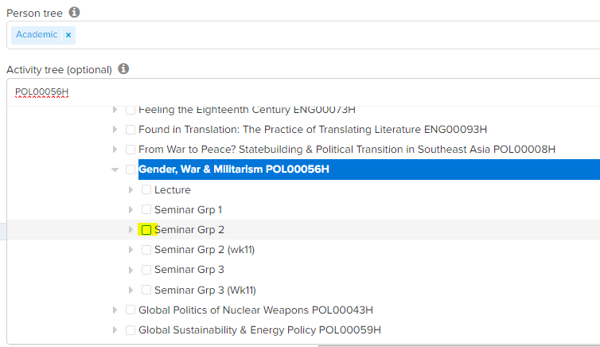
Task: Check the Lecture checkbox
Action: (x=146, y=189)
